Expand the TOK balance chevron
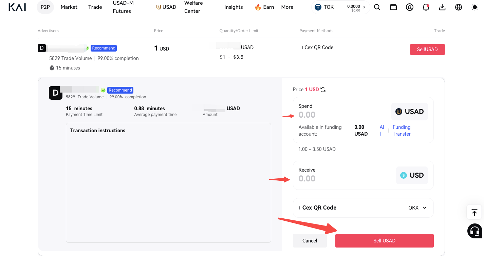484x256 pixels. (x=364, y=7)
